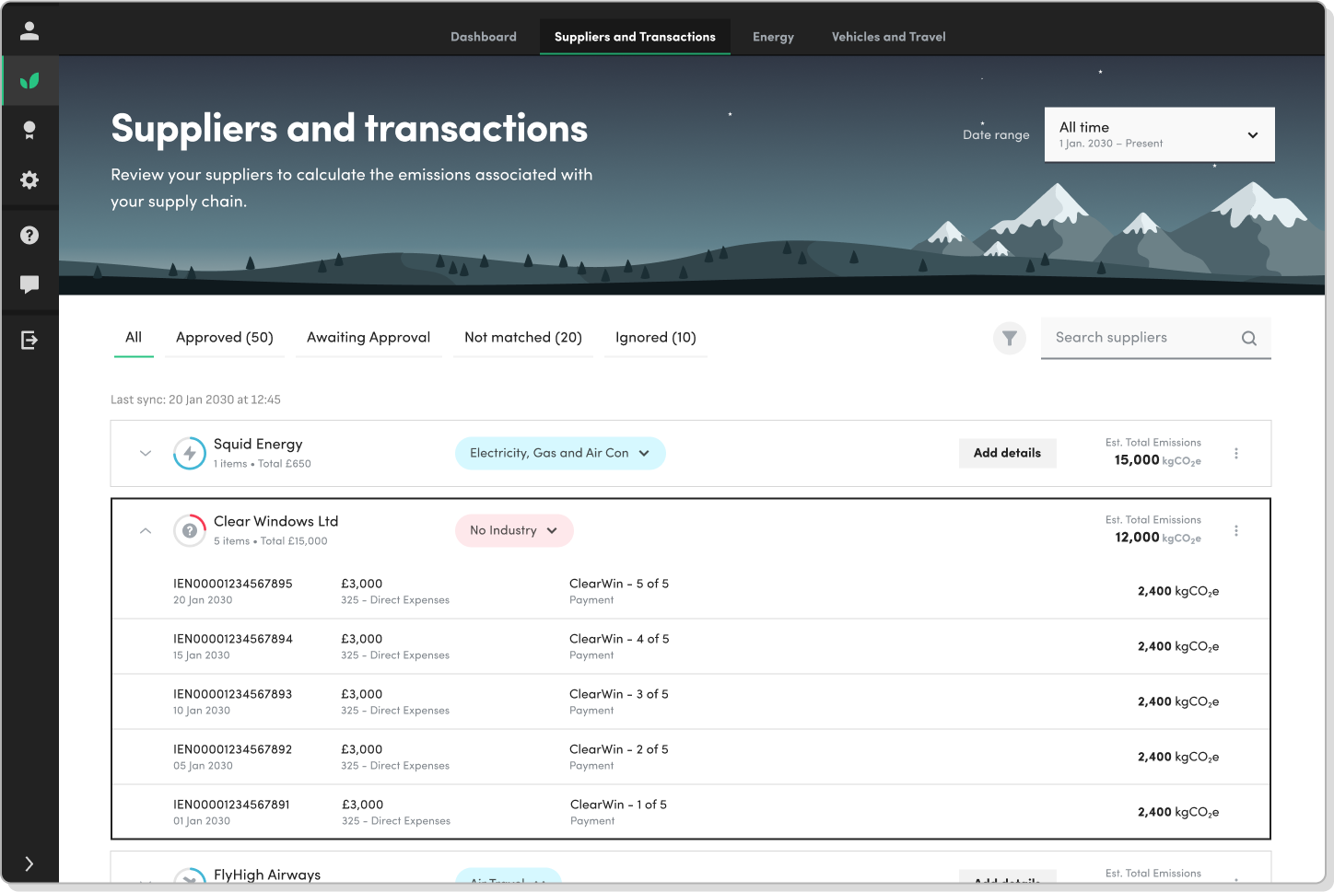Click the logout icon in sidebar

pyautogui.click(x=29, y=341)
